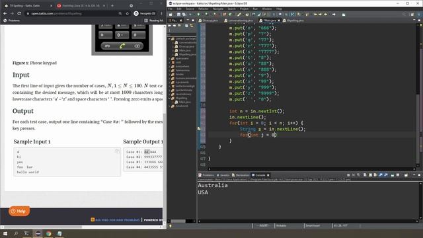This screenshot has width=423, height=238.
Task: Switch to the Dicecup.java editor tab
Action: point(208,20)
